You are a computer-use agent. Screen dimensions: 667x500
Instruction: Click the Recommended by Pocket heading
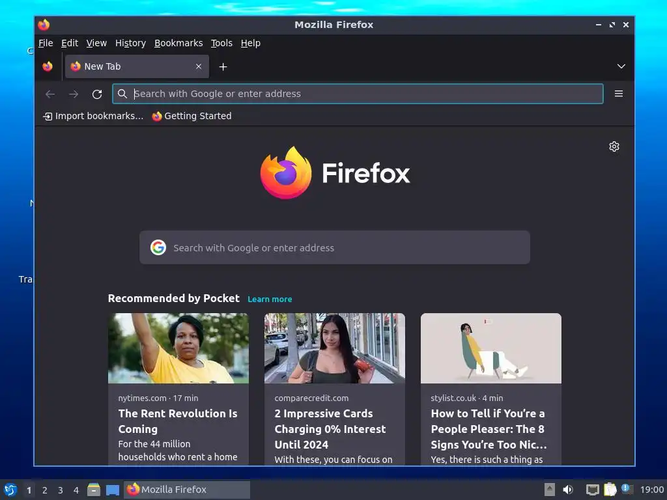point(173,298)
